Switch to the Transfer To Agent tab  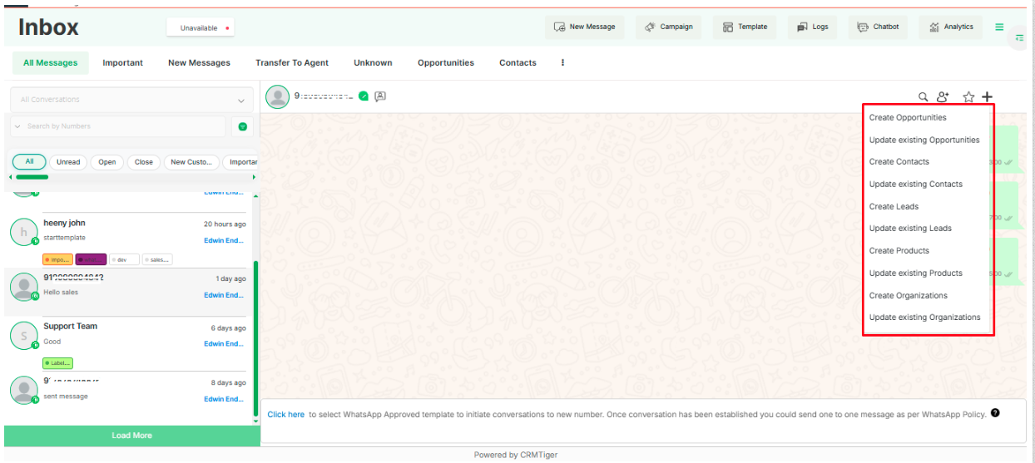click(292, 62)
